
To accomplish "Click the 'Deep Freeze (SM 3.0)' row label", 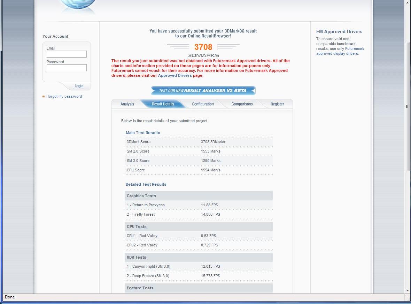I will point(148,276).
